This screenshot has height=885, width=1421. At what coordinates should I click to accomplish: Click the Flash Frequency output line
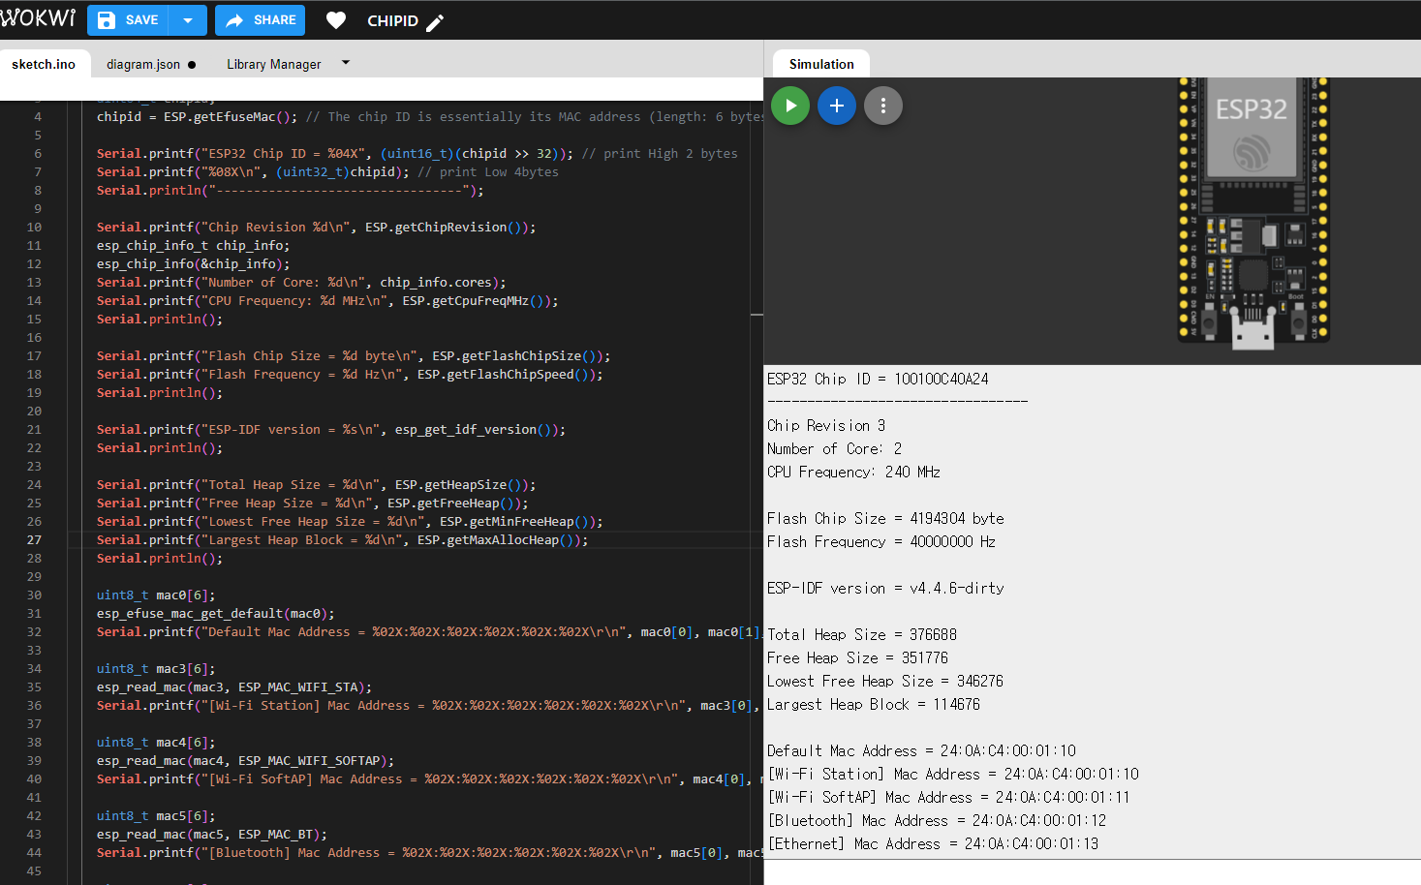pos(881,541)
